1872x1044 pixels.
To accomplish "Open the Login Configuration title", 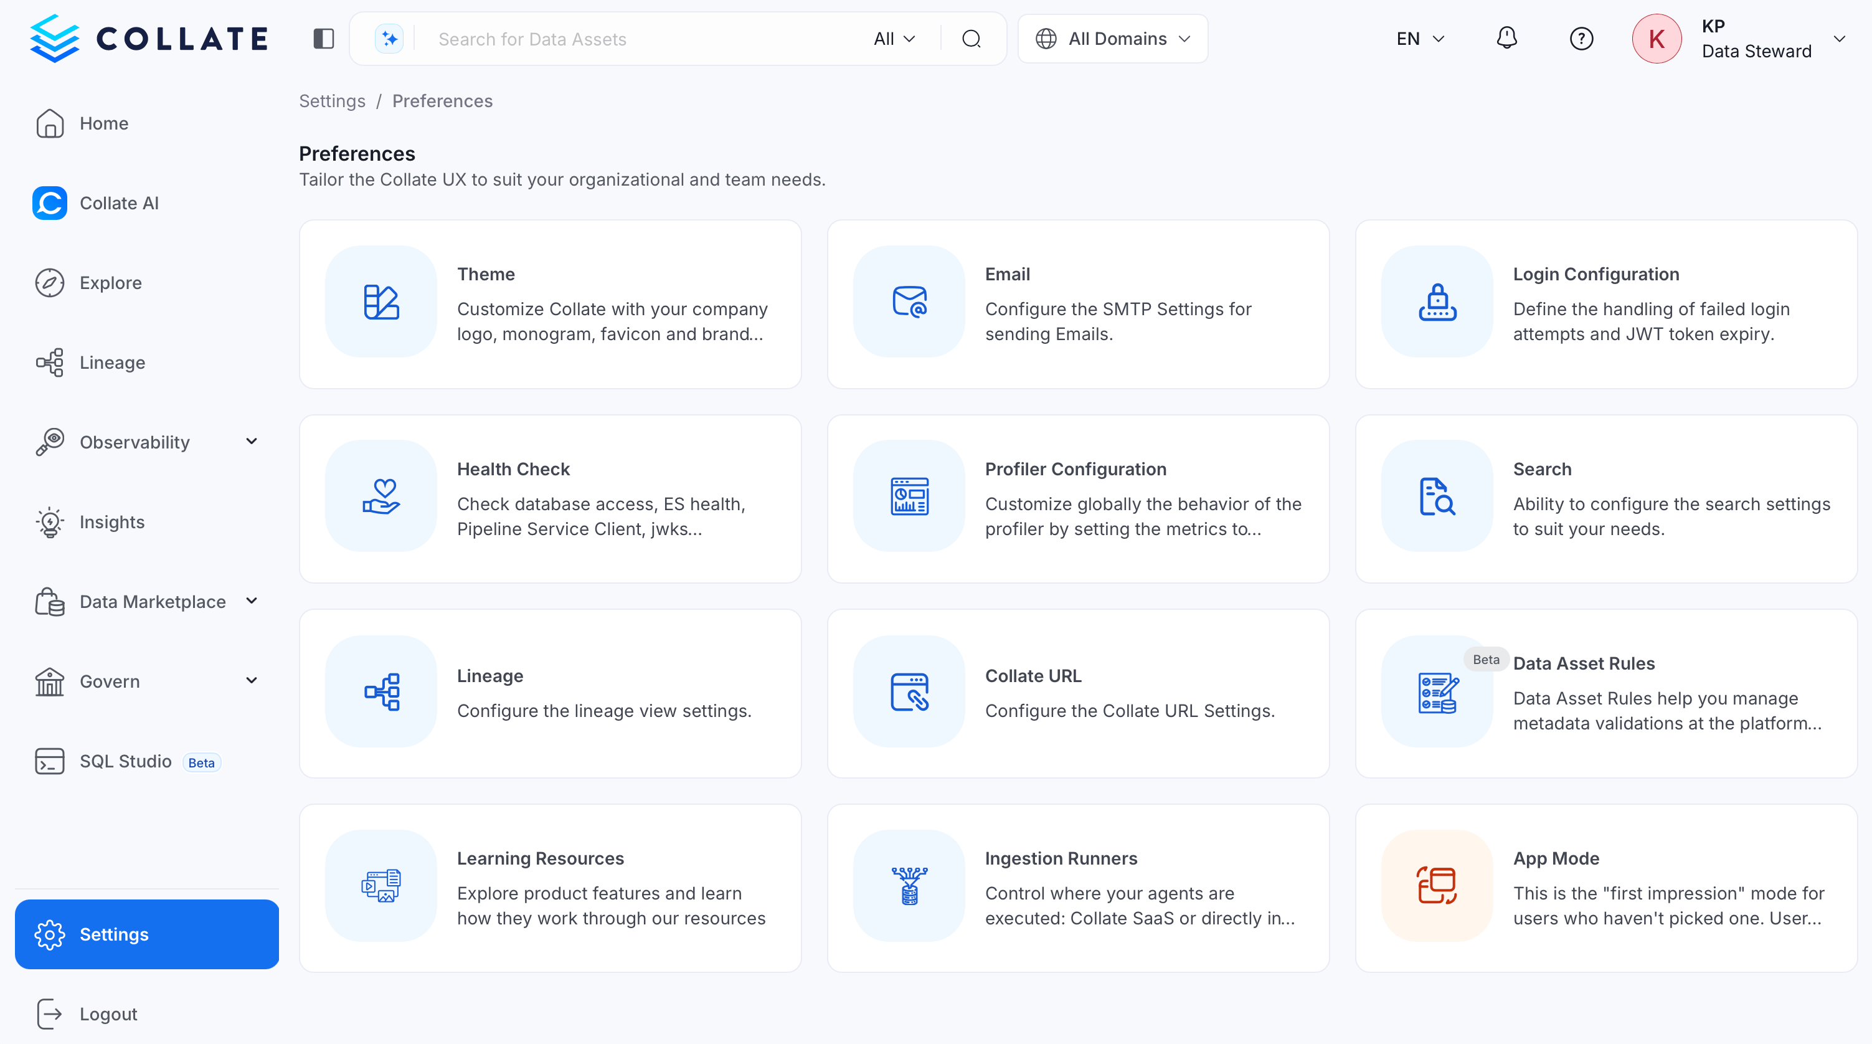I will click(x=1596, y=274).
